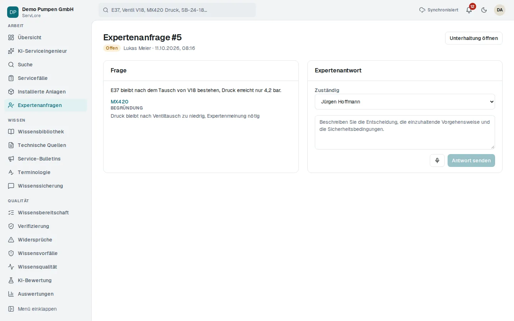Open Installierte Anlagen cube icon
Viewport: 514px width, 321px height.
[11, 92]
